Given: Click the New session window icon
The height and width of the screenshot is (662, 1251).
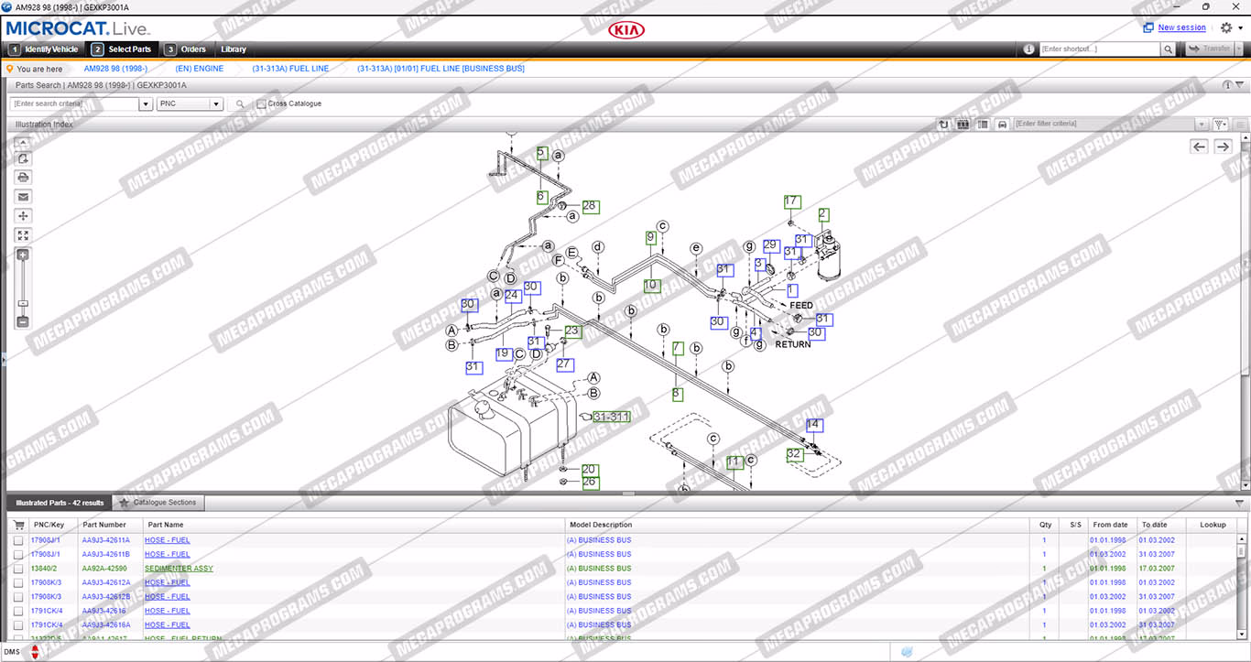Looking at the screenshot, I should coord(1148,27).
